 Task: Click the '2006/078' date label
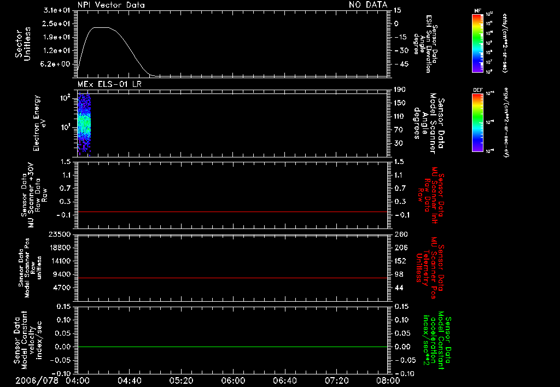point(37,380)
